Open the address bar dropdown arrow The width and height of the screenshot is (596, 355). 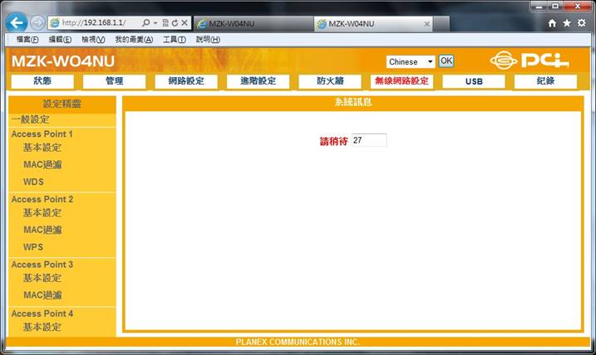click(155, 23)
